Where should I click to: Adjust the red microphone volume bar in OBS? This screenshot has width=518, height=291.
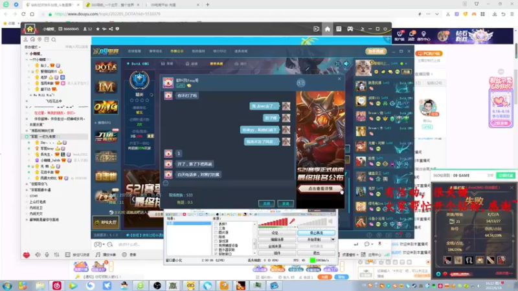[x=273, y=222]
